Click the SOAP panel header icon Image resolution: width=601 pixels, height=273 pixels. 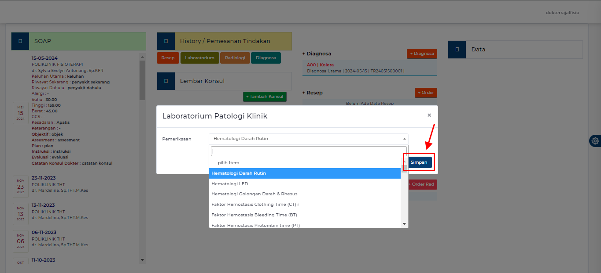(20, 41)
